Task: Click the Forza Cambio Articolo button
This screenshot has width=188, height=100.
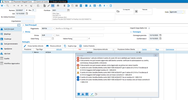Action: (x=34, y=46)
